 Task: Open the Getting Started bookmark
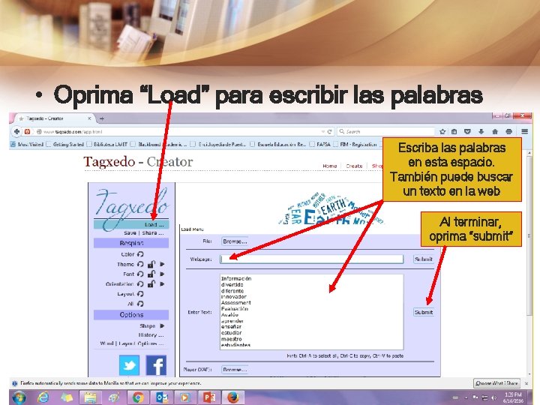coord(65,144)
